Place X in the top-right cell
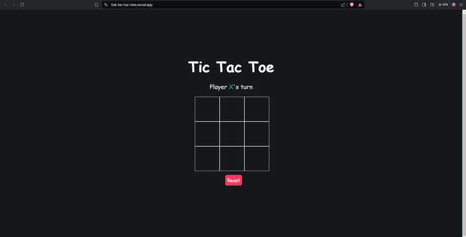The width and height of the screenshot is (466, 237). point(257,109)
